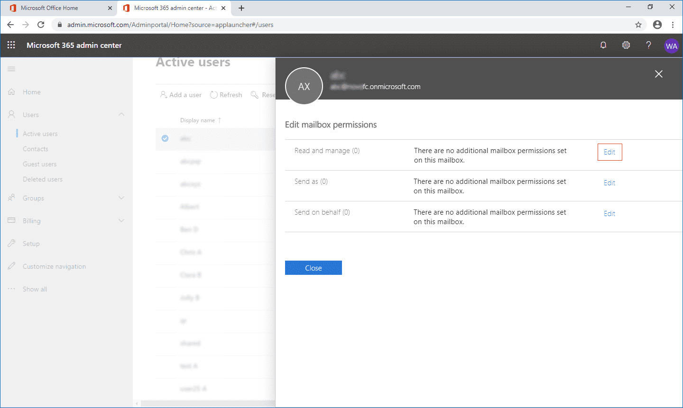Reload the page in browser
Screen dimensions: 683x408
(41, 25)
